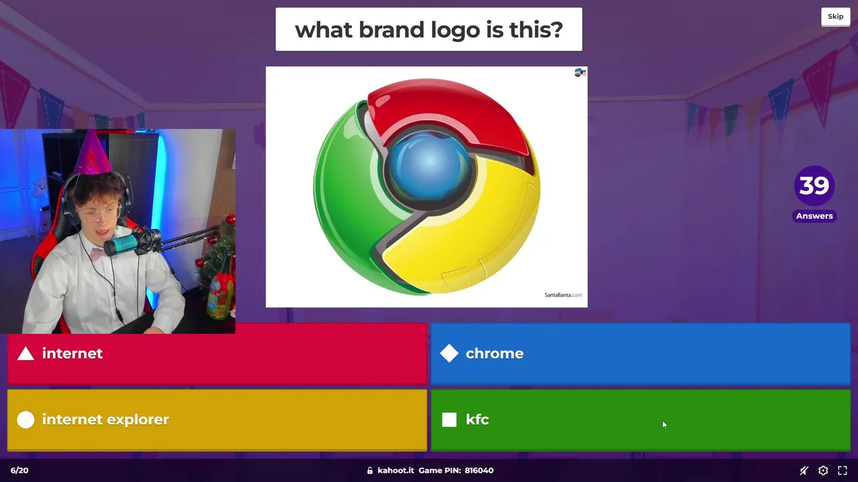Choose the blue 'chrome' answer
The image size is (858, 482).
pyautogui.click(x=641, y=353)
